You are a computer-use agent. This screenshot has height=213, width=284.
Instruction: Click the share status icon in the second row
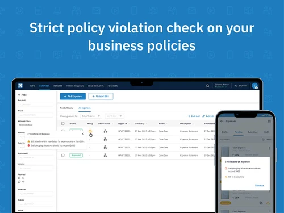pyautogui.click(x=106, y=139)
